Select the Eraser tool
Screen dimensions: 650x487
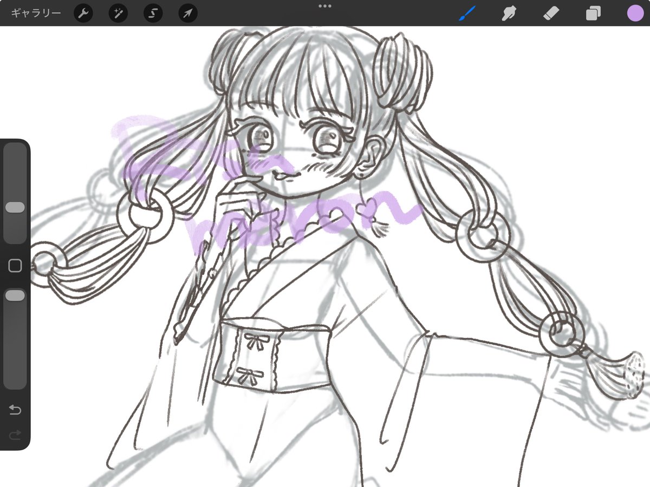point(551,13)
